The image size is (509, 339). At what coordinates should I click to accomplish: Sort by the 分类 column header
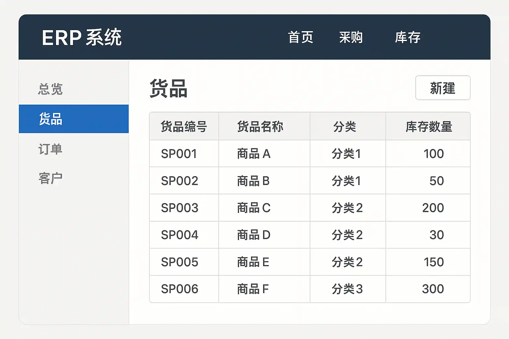(x=345, y=127)
